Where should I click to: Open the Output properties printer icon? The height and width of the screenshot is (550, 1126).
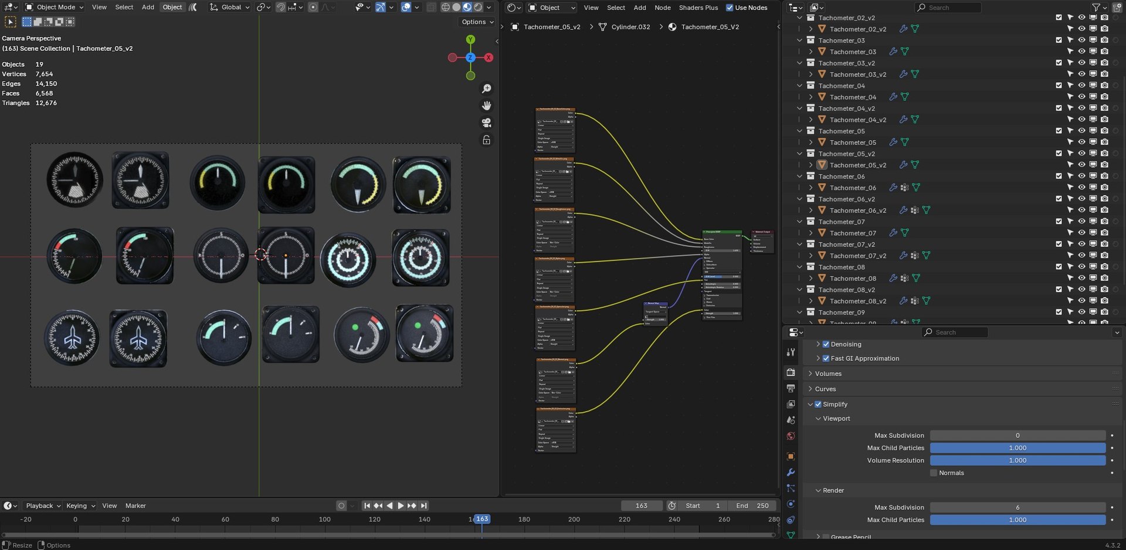[x=791, y=388]
